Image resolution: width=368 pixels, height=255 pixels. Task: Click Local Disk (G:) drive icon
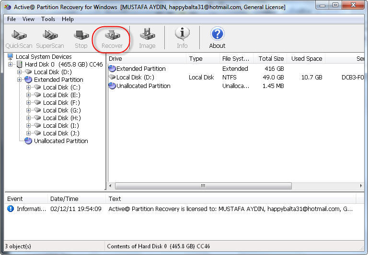click(37, 110)
